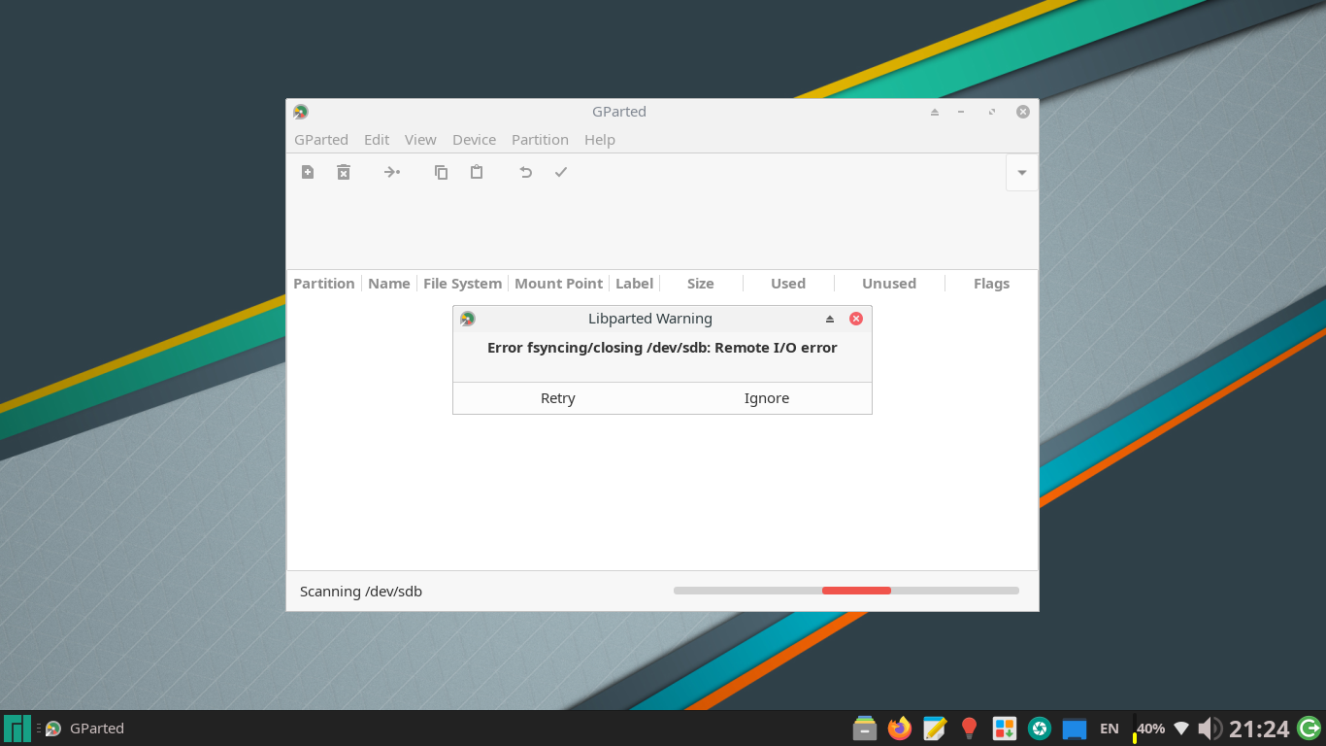This screenshot has height=746, width=1326.
Task: Click the Copy partition toolbar icon
Action: (441, 172)
